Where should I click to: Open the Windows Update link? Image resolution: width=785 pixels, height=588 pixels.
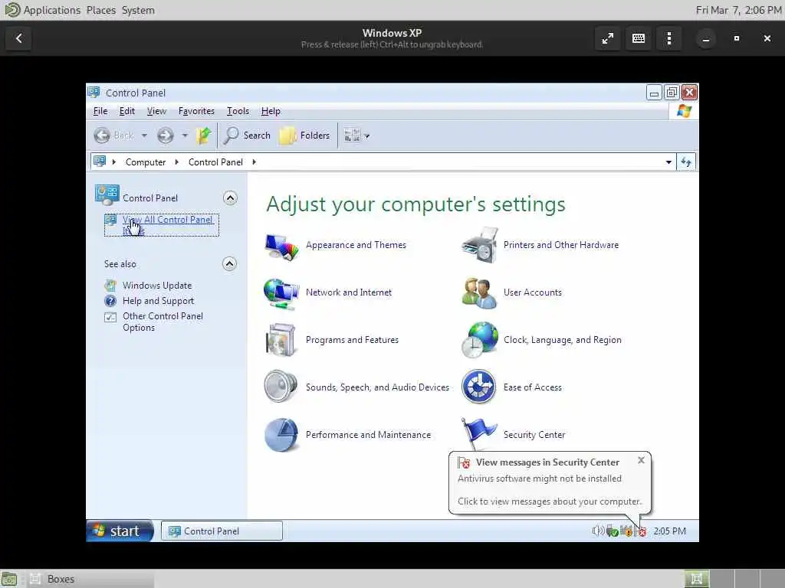tap(157, 286)
